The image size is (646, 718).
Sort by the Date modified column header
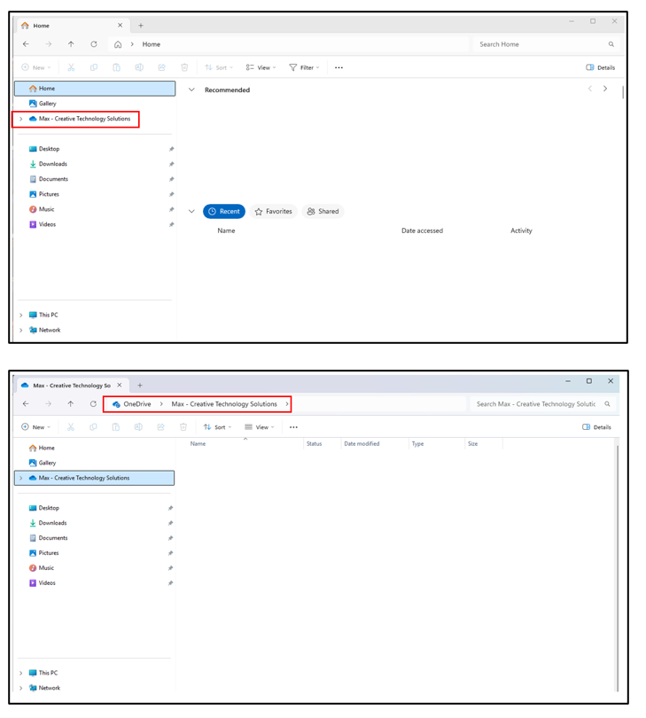point(362,443)
